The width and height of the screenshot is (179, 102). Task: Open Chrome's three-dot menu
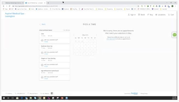tap(175, 6)
